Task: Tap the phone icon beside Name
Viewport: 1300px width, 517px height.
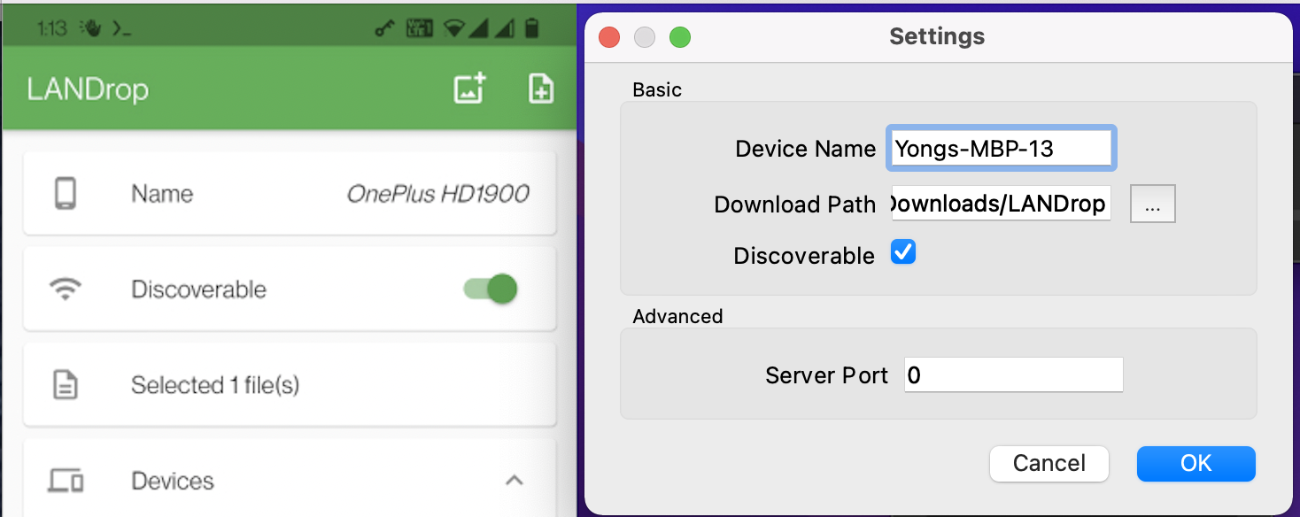Action: pos(66,194)
